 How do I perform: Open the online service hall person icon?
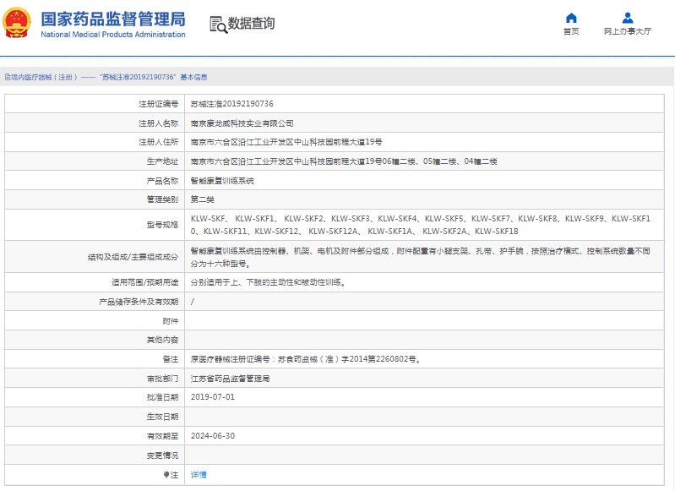(628, 18)
